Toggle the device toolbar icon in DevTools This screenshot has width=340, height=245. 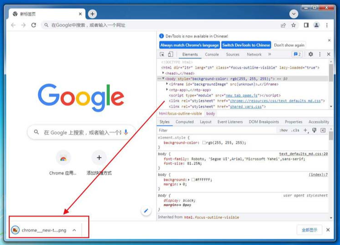point(170,54)
